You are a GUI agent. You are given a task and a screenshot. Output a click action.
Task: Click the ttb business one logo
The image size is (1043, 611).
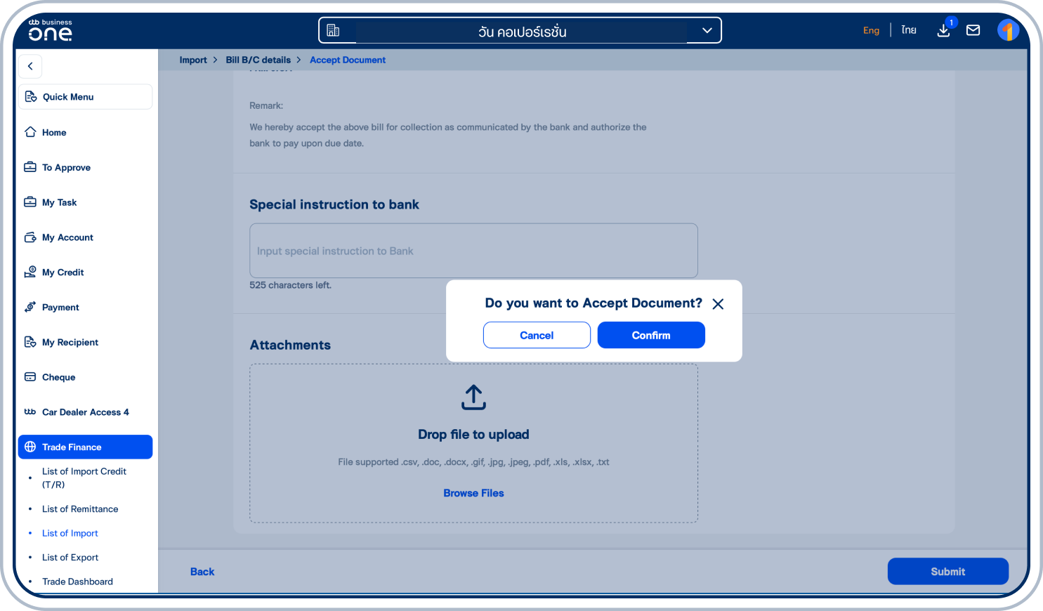[50, 30]
